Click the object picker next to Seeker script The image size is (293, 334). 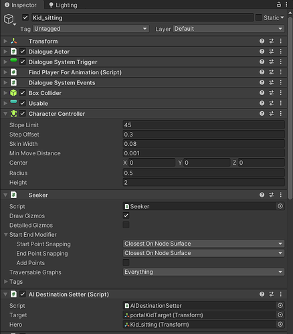point(280,206)
